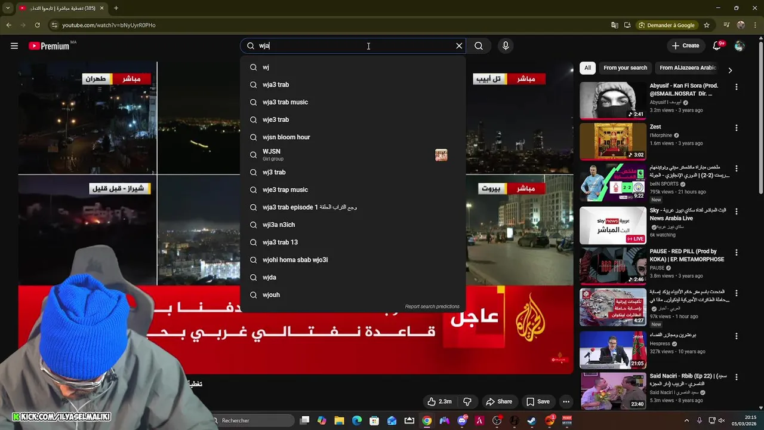Pick the single 'wj' suggestion
Viewport: 764px width, 430px height.
(x=353, y=67)
